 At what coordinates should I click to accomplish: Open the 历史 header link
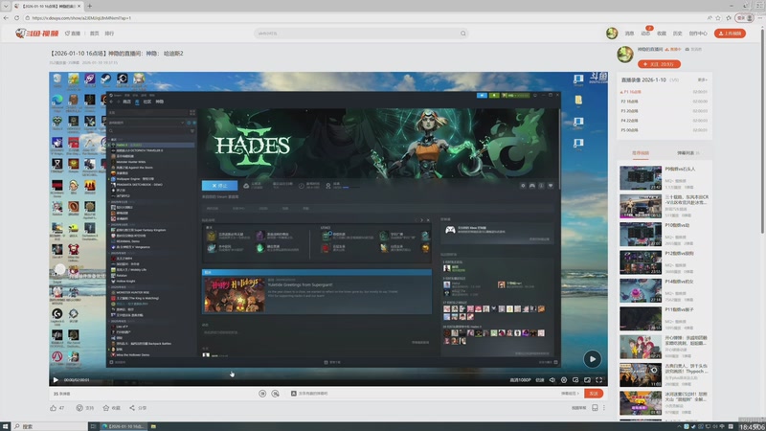click(677, 34)
